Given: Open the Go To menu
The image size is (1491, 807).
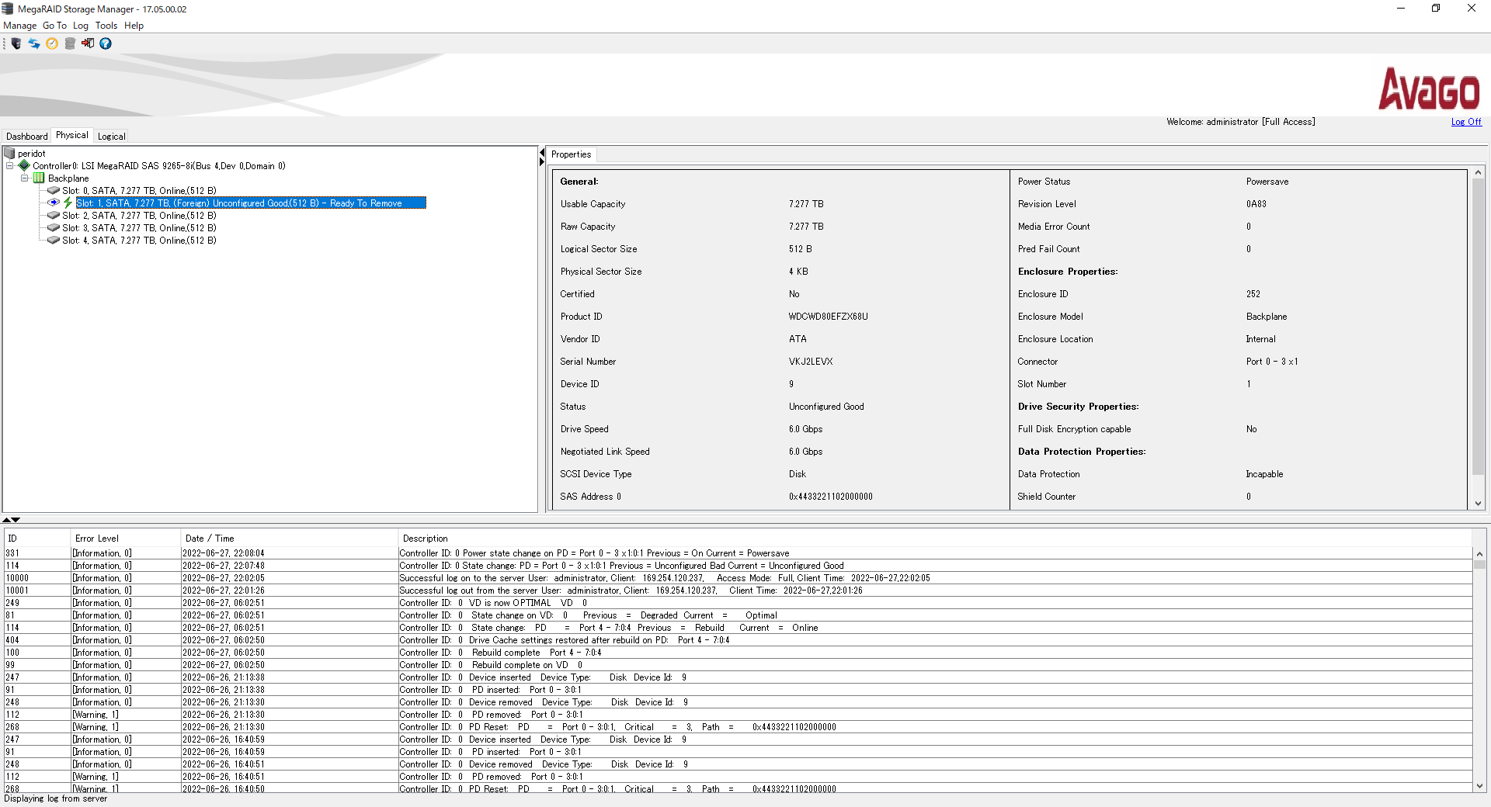Looking at the screenshot, I should click(x=54, y=26).
